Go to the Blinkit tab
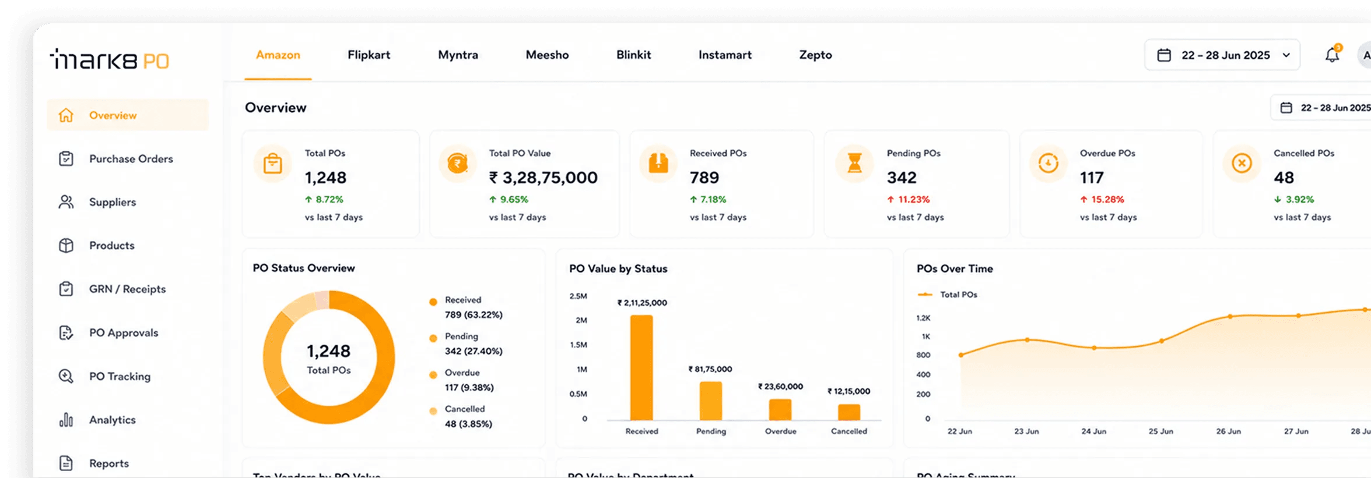This screenshot has height=478, width=1371. (x=634, y=55)
